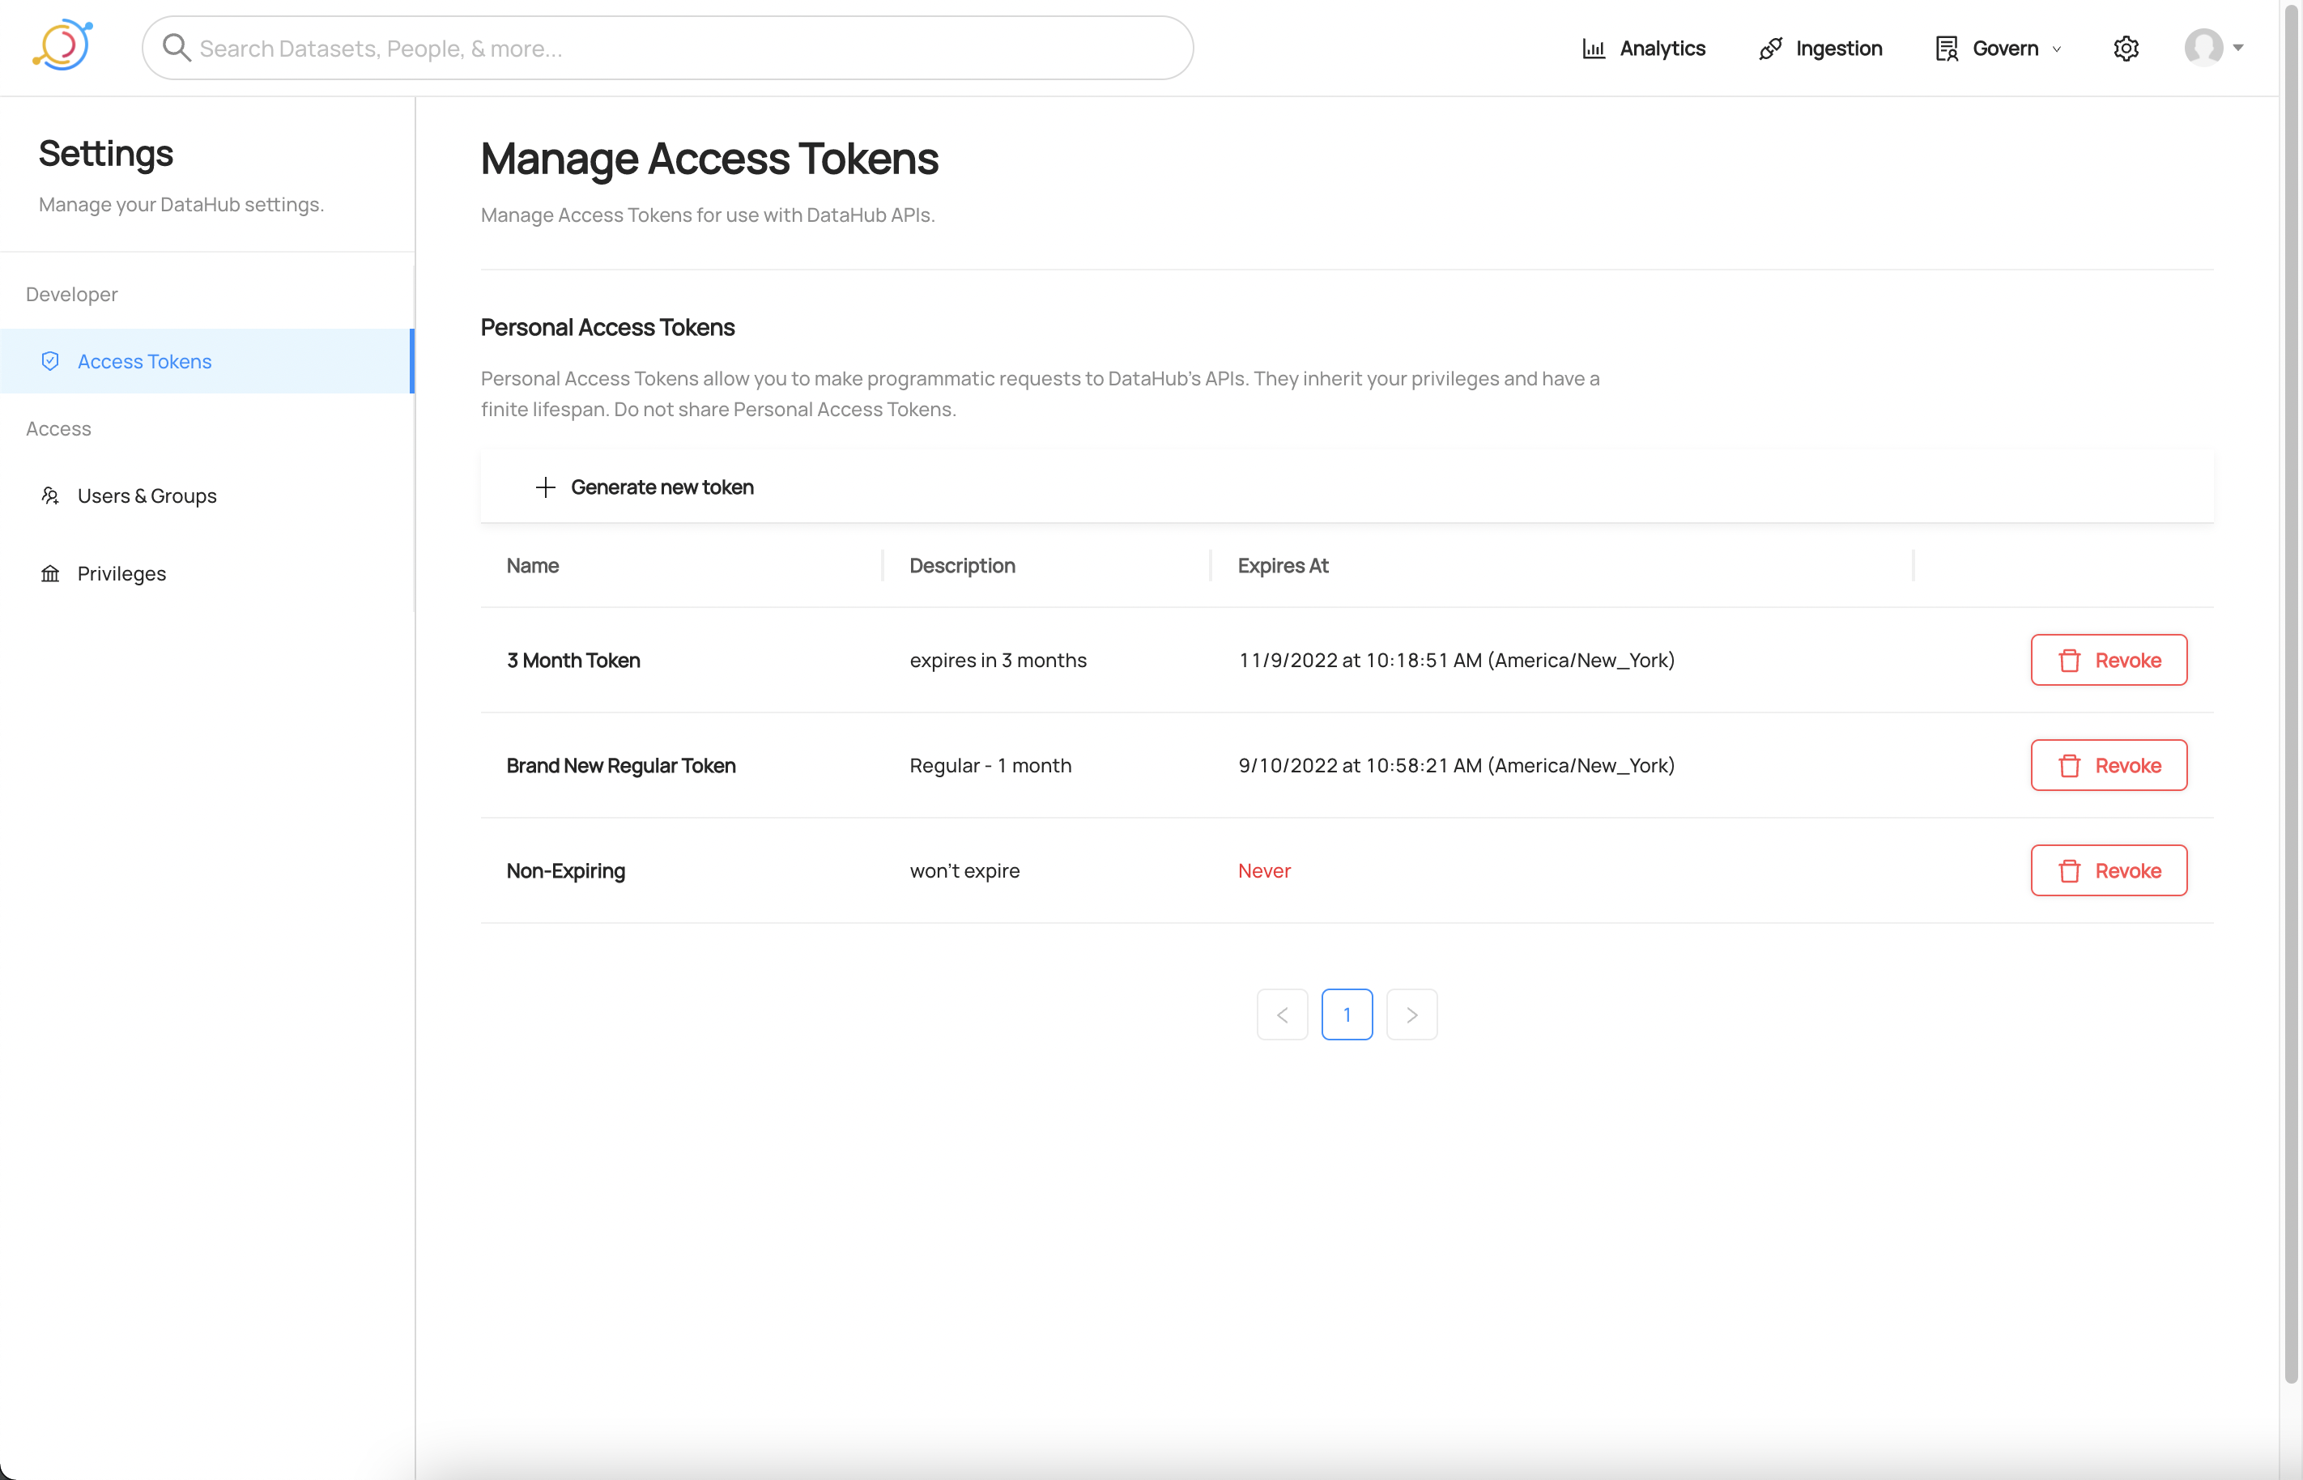The width and height of the screenshot is (2303, 1480).
Task: Click the Settings sidebar heading
Action: tap(106, 154)
